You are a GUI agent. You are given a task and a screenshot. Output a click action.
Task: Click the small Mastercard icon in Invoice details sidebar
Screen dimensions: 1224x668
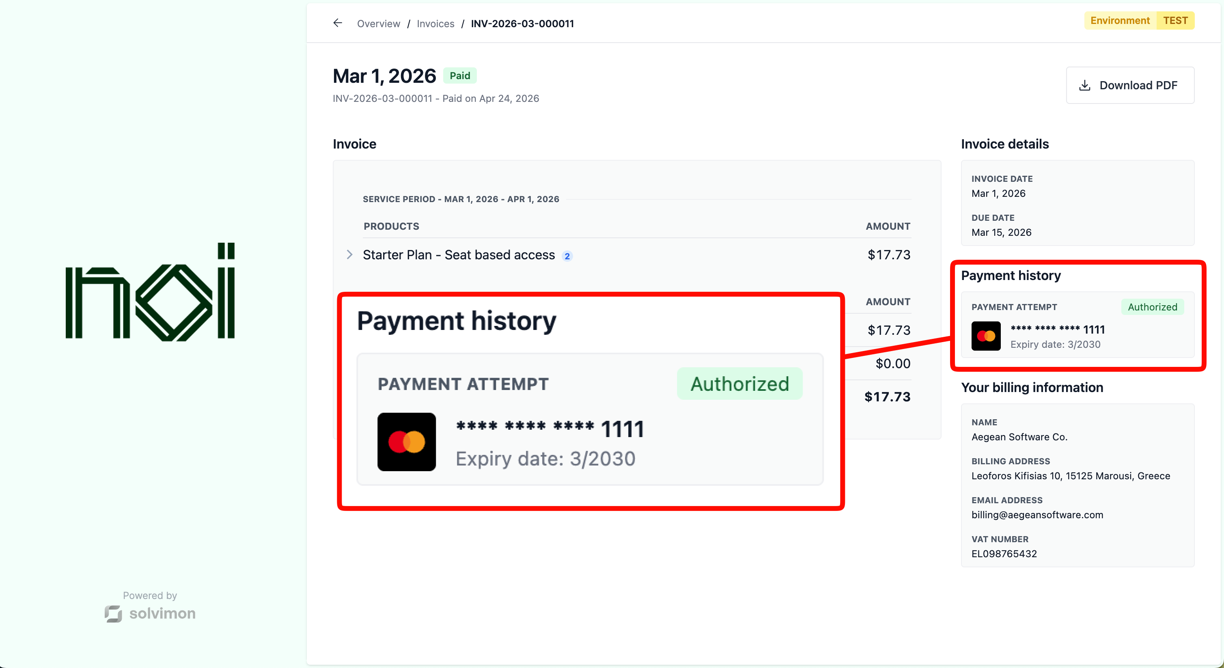point(986,336)
